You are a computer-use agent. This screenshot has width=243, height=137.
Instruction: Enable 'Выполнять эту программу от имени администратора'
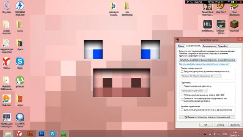[182, 110]
